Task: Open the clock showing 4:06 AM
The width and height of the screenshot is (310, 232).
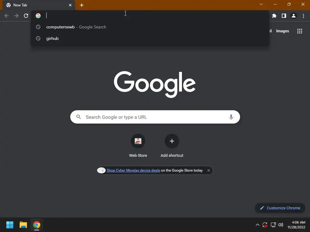Action: pos(296,225)
